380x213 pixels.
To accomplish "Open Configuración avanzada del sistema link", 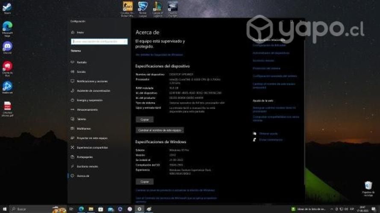I will click(x=274, y=76).
